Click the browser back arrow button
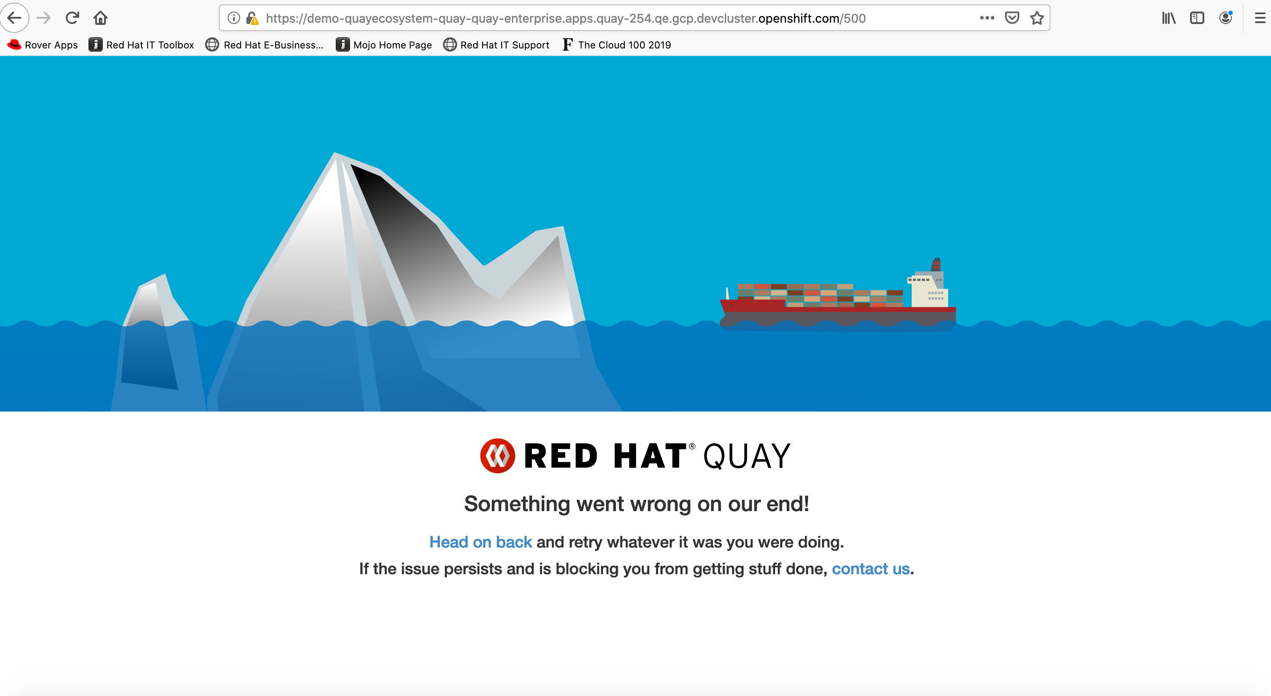This screenshot has height=696, width=1271. (x=15, y=18)
